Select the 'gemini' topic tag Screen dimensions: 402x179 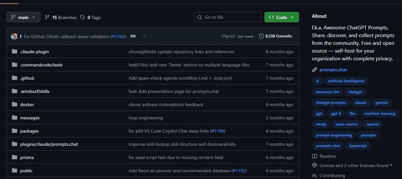(381, 103)
